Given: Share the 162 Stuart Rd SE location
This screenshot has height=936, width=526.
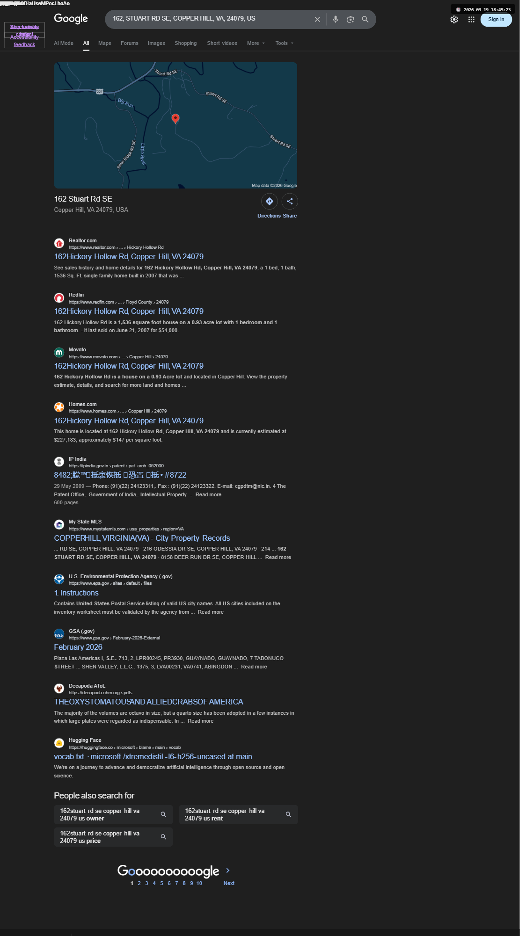Looking at the screenshot, I should 290,206.
